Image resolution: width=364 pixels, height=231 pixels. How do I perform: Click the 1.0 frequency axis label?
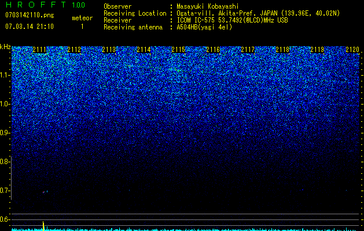pos(5,104)
